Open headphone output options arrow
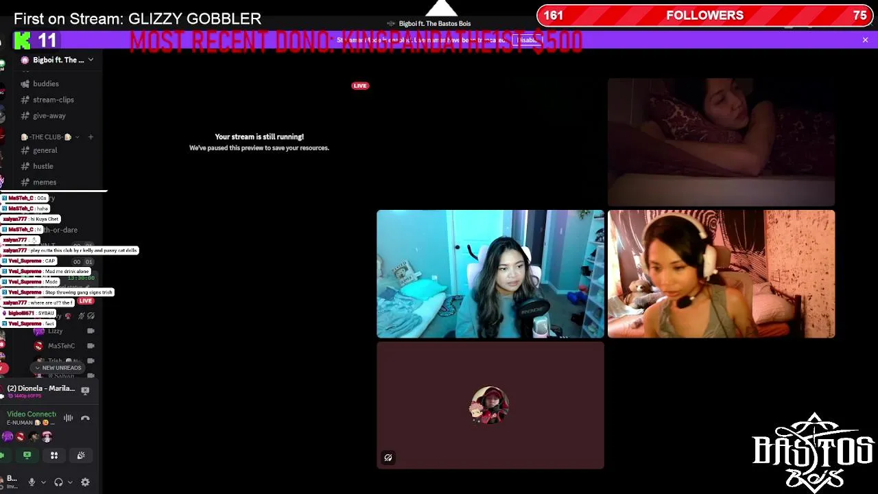 [70, 482]
